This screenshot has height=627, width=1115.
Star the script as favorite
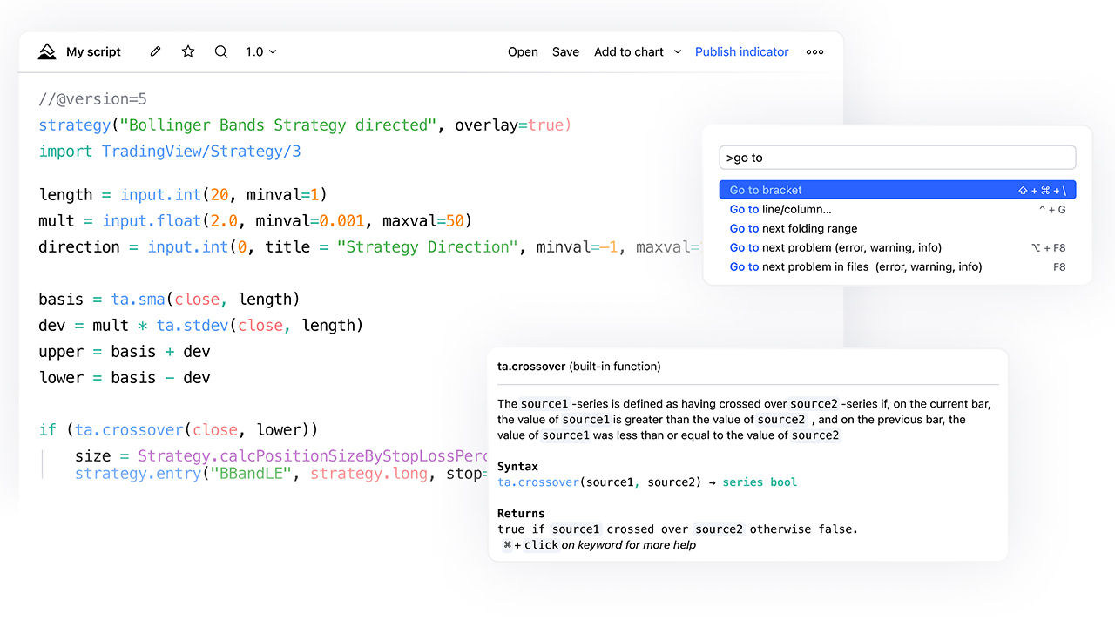188,52
